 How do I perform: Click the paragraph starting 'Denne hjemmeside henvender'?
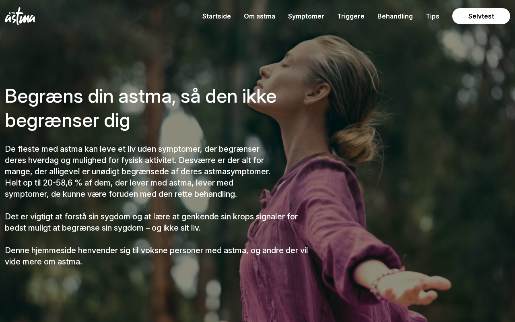(x=157, y=256)
